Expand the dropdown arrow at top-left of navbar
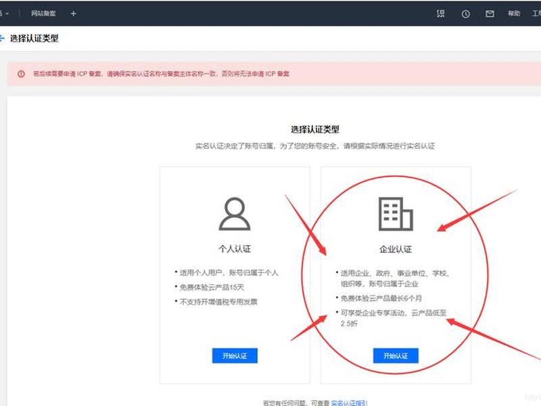Screen dimensions: 541x406 coord(7,14)
